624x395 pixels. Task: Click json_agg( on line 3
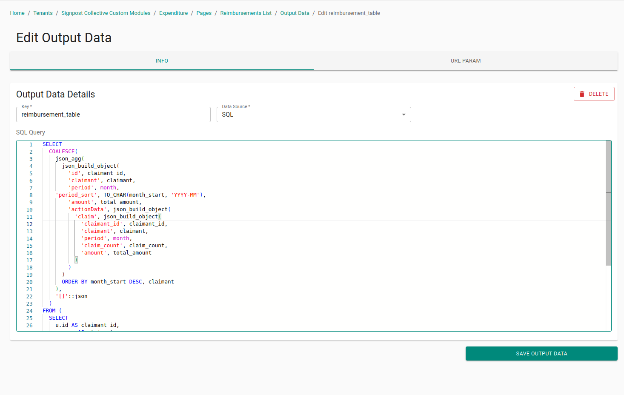70,159
